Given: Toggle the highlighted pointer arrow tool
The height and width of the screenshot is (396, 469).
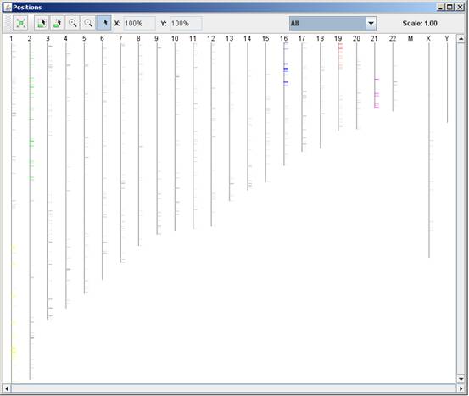Looking at the screenshot, I should [103, 24].
